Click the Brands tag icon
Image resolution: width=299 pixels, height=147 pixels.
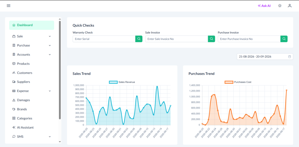coord(14,109)
